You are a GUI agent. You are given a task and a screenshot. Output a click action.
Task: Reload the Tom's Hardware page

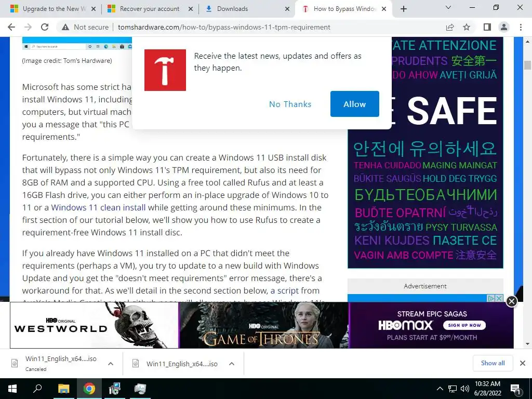[x=45, y=27]
